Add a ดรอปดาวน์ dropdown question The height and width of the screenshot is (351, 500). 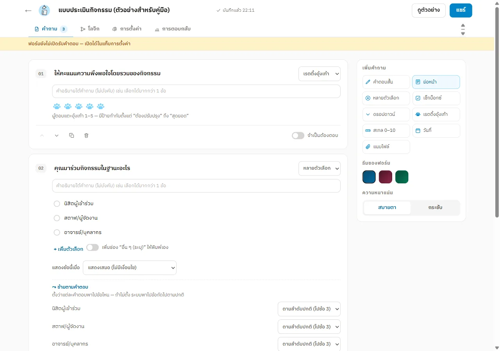pos(386,114)
